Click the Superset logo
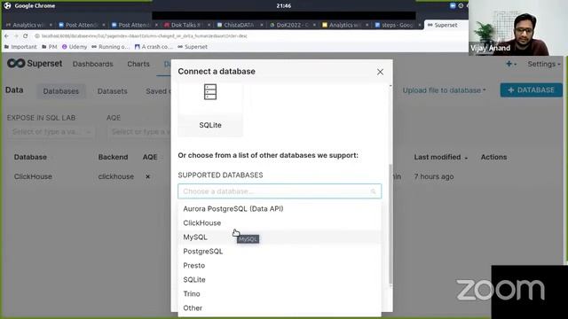This screenshot has height=319, width=568. tap(35, 64)
